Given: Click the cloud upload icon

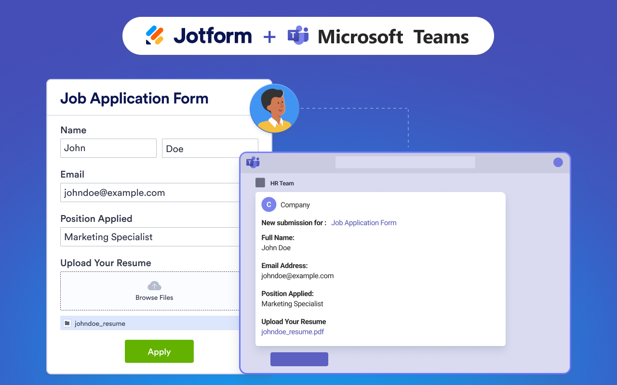Looking at the screenshot, I should click(154, 286).
